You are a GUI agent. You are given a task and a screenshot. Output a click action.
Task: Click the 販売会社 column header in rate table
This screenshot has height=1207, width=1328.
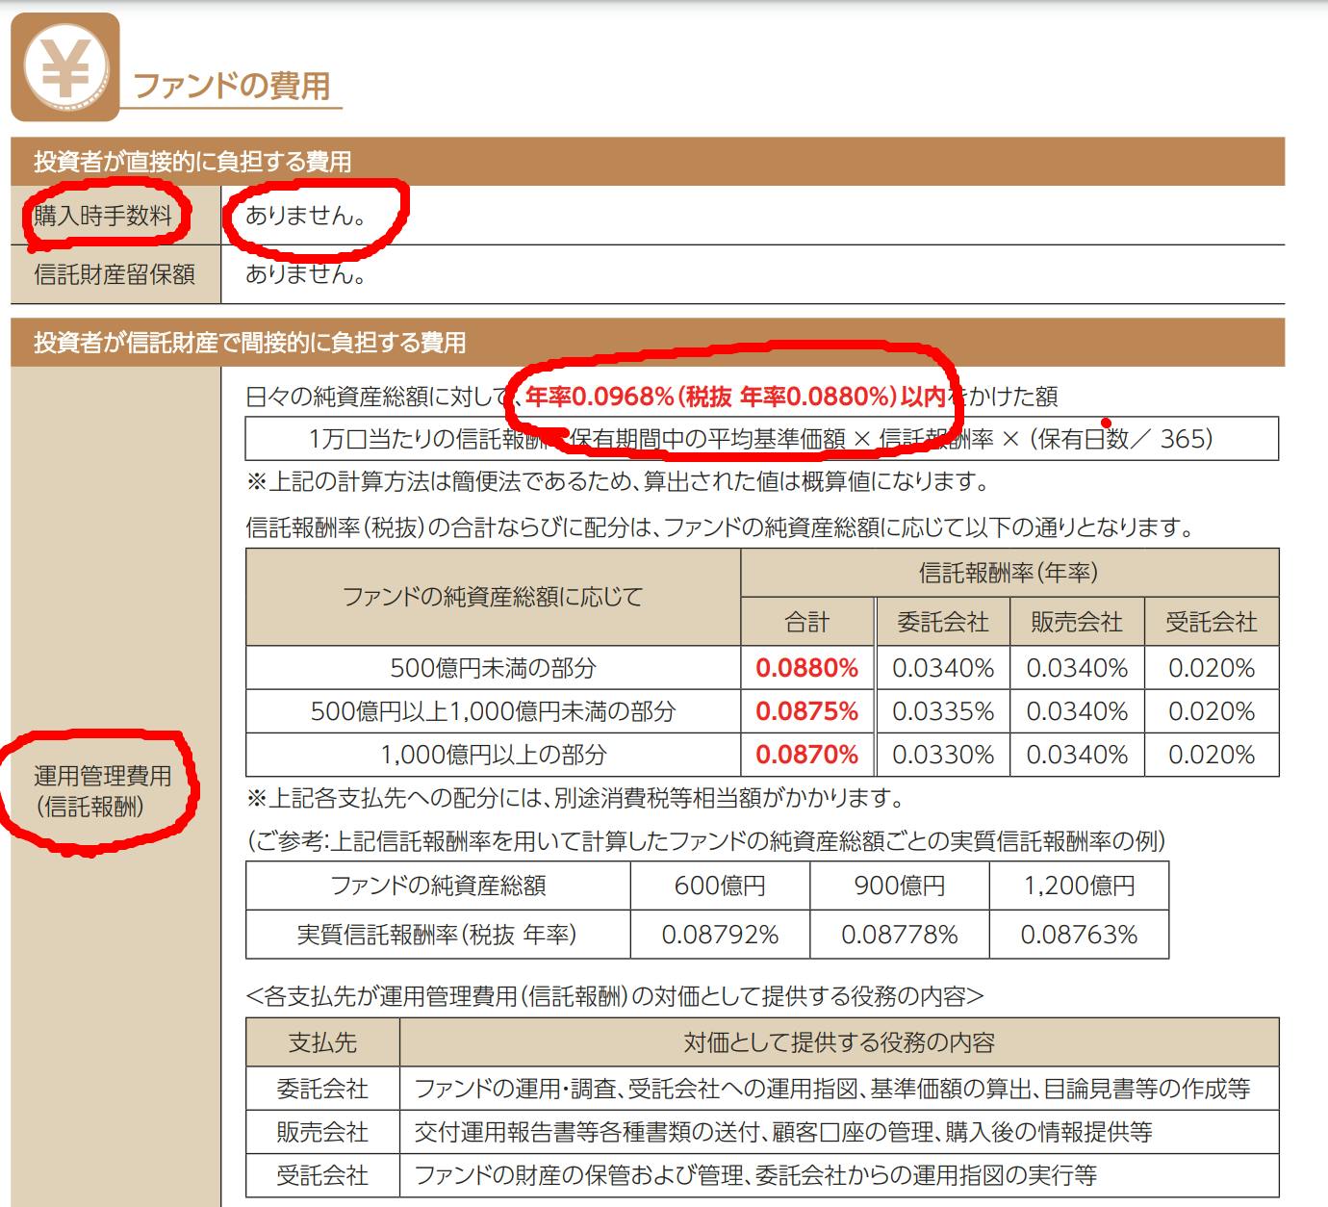(1077, 622)
